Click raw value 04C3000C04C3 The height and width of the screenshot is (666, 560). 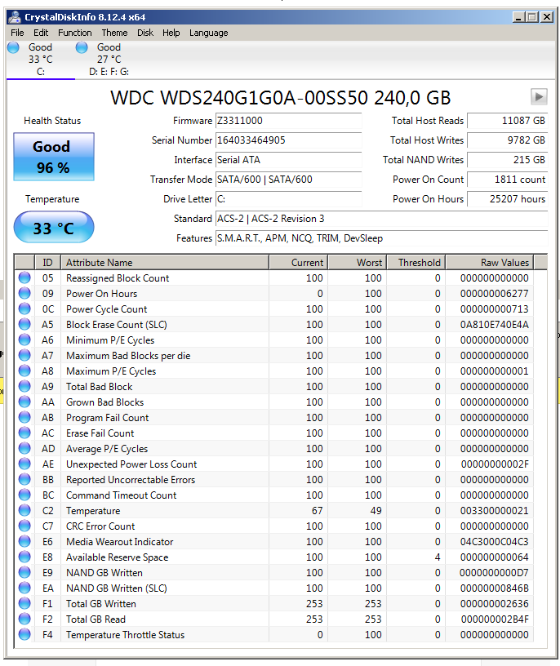point(494,542)
